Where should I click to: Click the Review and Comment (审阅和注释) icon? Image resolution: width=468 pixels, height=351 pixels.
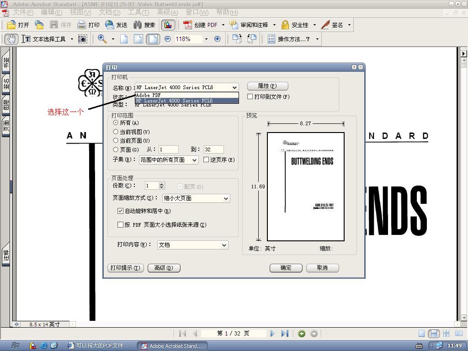pos(234,25)
